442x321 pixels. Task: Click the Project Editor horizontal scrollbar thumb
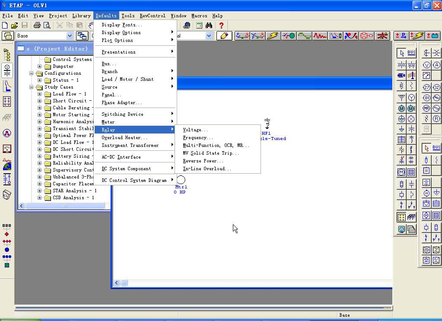pyautogui.click(x=65, y=206)
